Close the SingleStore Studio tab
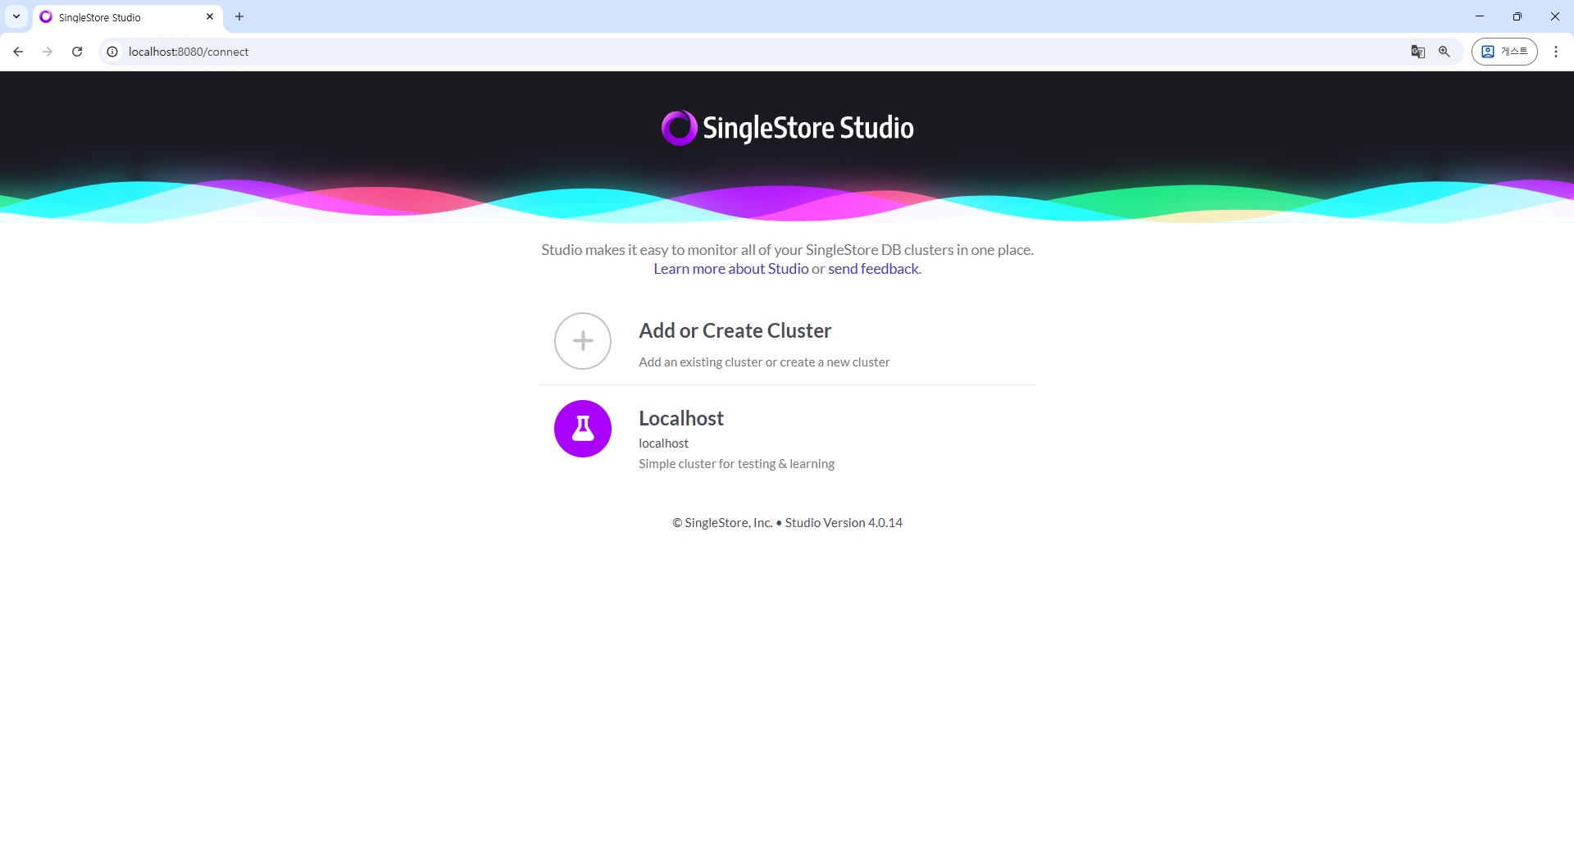This screenshot has height=846, width=1574. tap(210, 16)
